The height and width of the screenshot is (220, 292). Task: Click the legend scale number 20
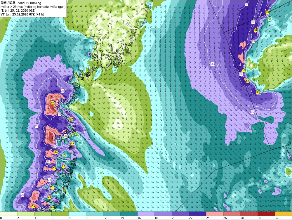click(173, 218)
